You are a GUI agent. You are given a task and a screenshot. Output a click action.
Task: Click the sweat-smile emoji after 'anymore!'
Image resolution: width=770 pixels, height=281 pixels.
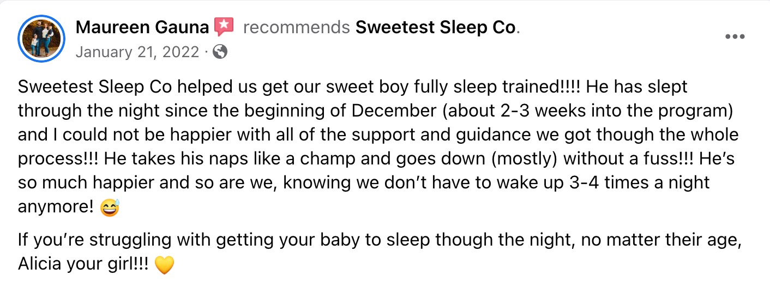point(110,207)
